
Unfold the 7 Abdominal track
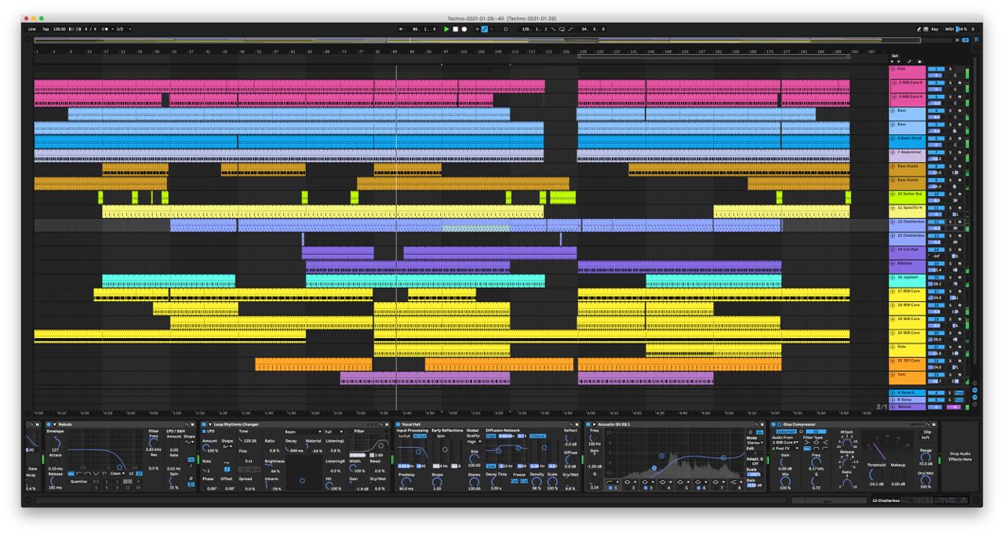point(893,151)
